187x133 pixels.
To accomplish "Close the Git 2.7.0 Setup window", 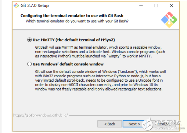I will point(170,6).
